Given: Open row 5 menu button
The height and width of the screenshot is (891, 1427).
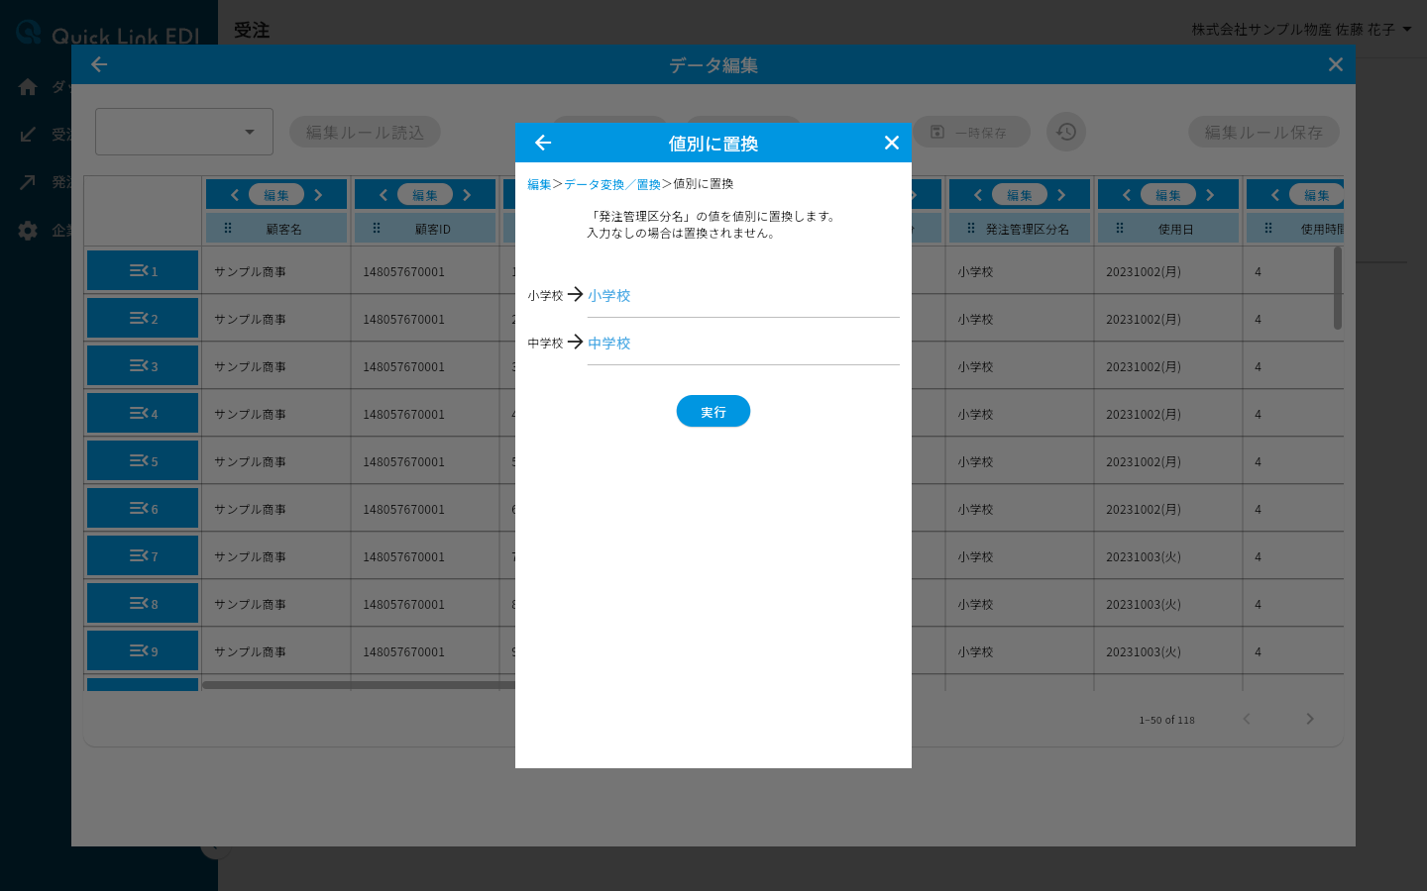Looking at the screenshot, I should coord(143,460).
